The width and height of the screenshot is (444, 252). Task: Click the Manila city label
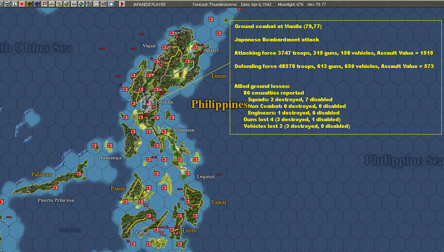pos(165,102)
